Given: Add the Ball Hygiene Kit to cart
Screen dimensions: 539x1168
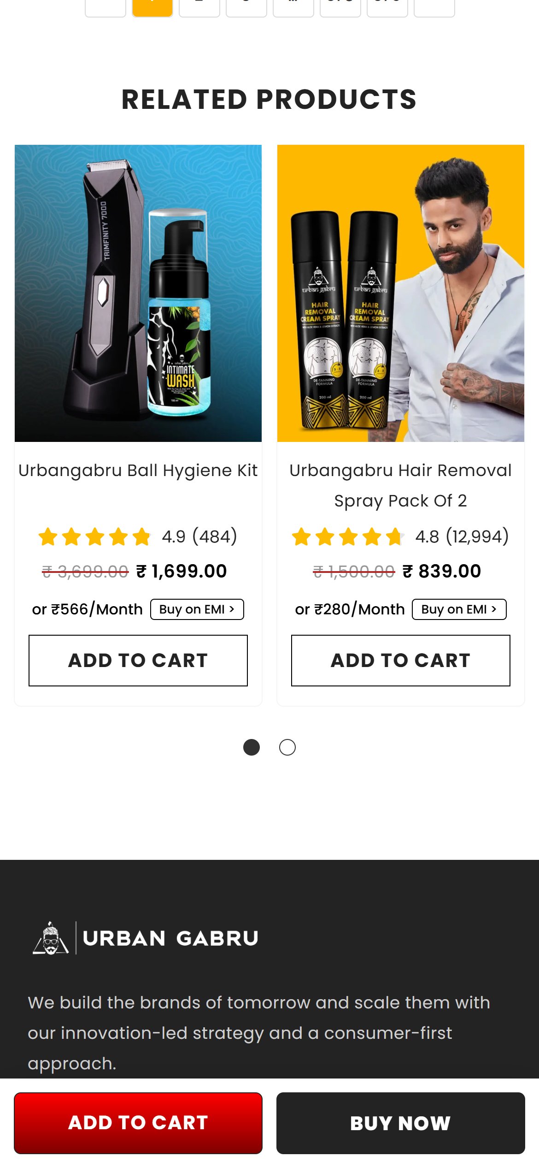Looking at the screenshot, I should [x=138, y=661].
